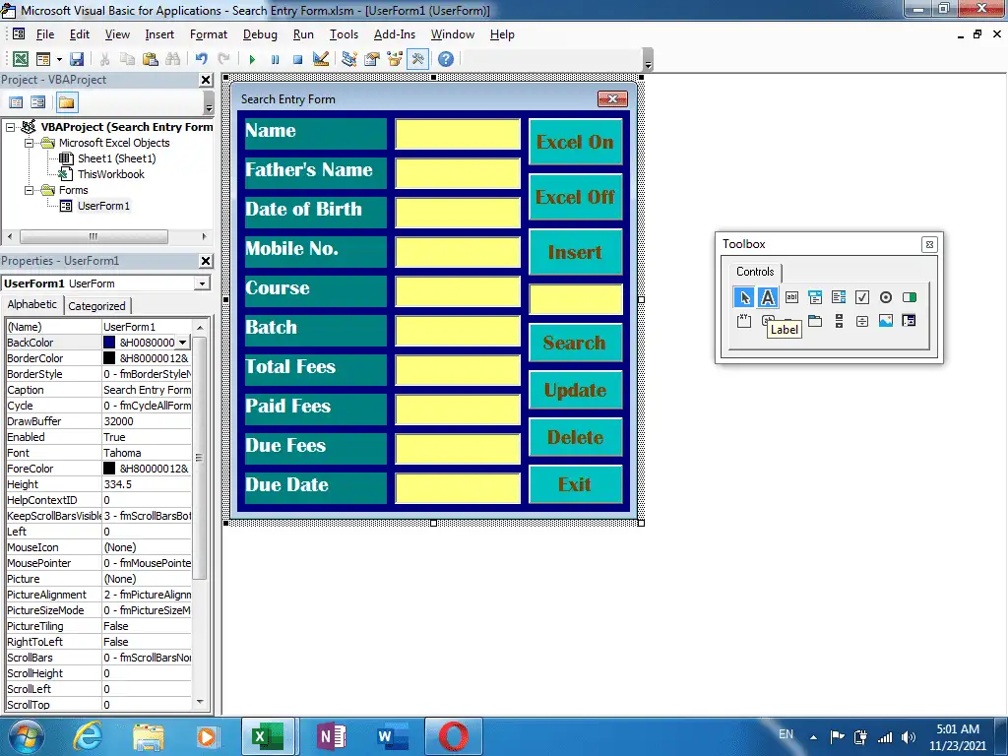Collapse the VBAProject root tree node
1008x756 pixels.
click(x=10, y=127)
